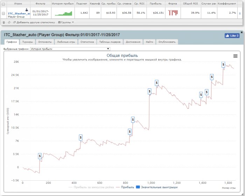245x196 pixels.
Task: Tick the checkbox for ITC_Stazher row
Action: [3, 14]
